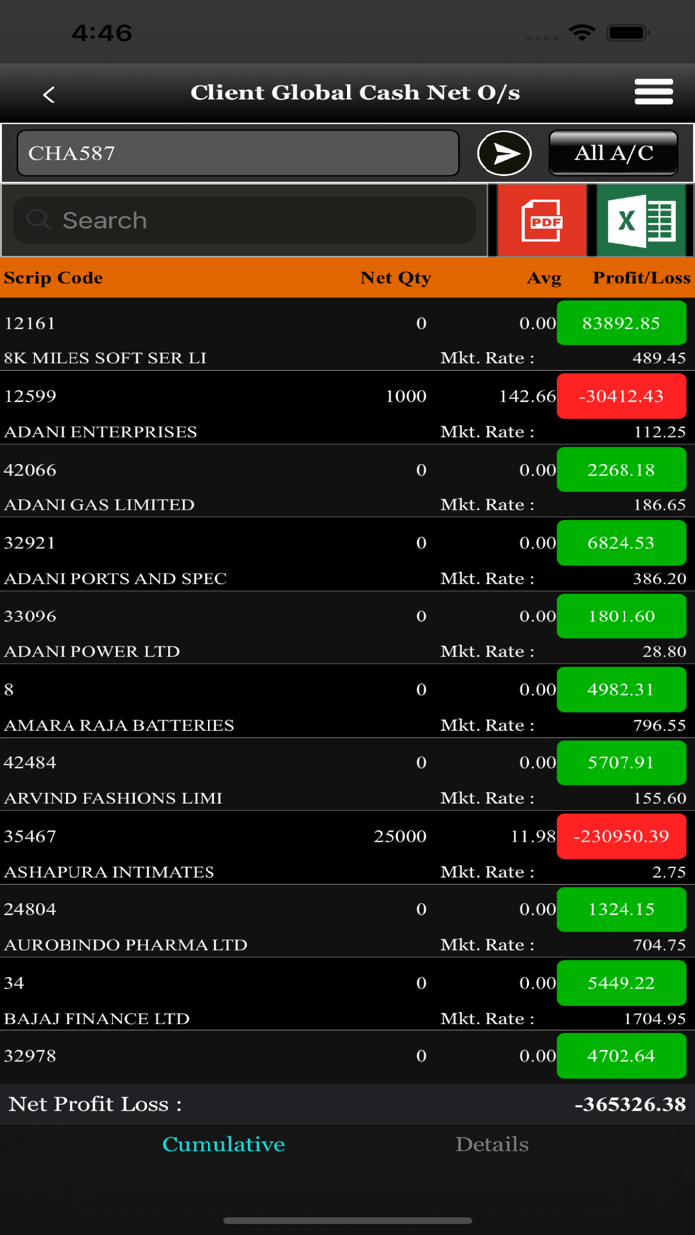Tap profit value 5449.22
This screenshot has height=1235, width=695.
(622, 984)
